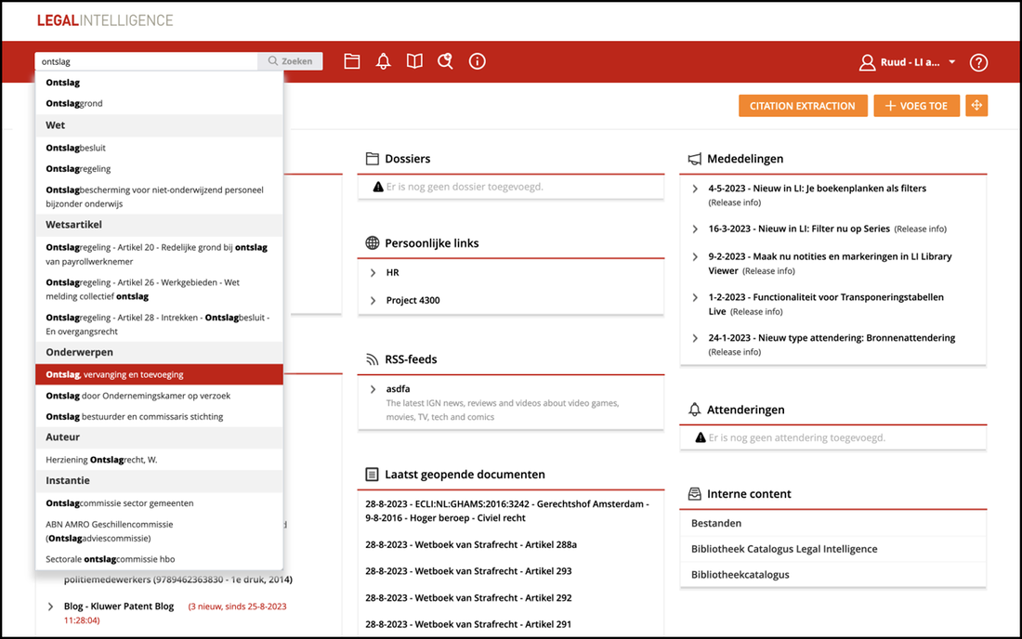The image size is (1022, 639).
Task: Expand the asdfa RSS feed
Action: pyautogui.click(x=373, y=389)
